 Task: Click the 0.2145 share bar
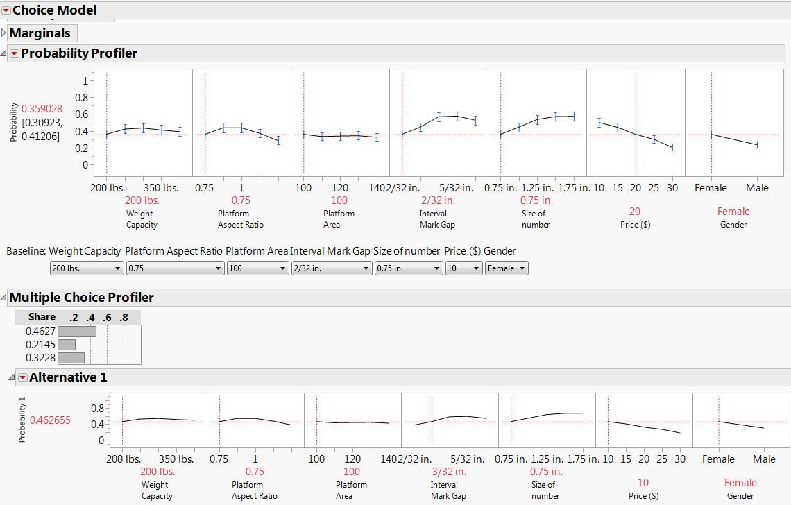(67, 345)
